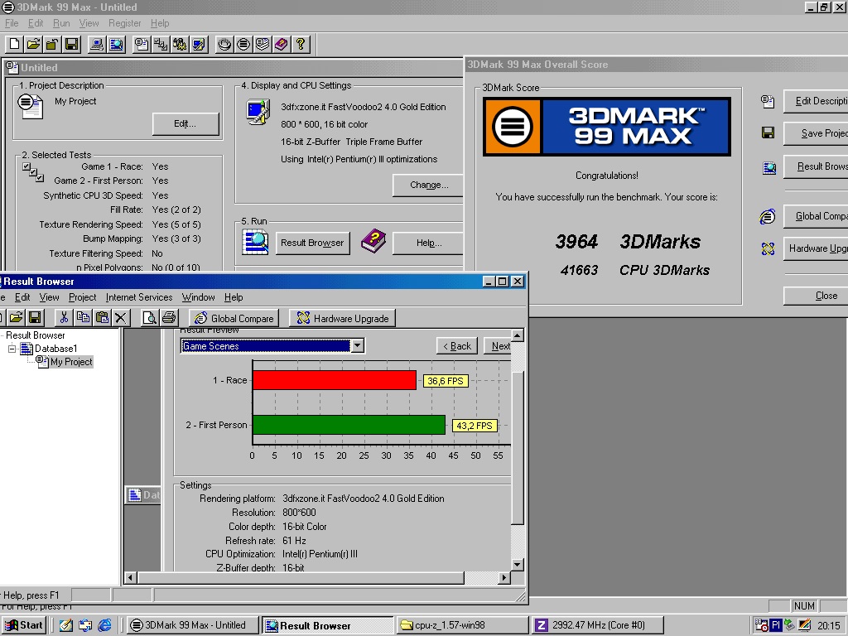
Task: Click the PI icon in system tray
Action: click(775, 625)
